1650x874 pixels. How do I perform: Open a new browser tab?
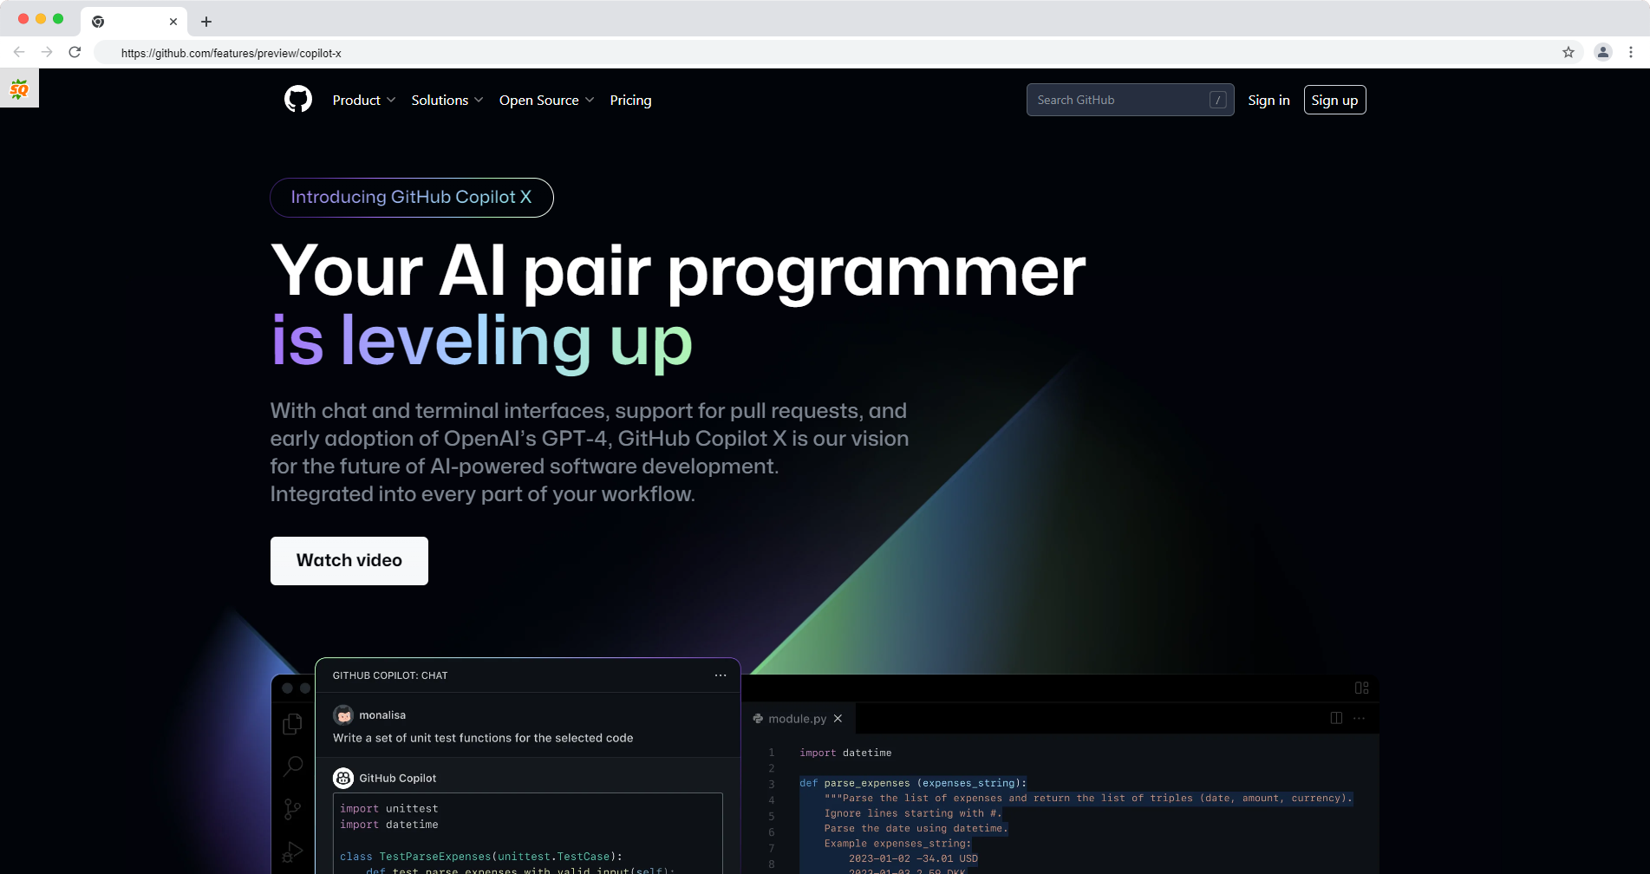pyautogui.click(x=205, y=21)
